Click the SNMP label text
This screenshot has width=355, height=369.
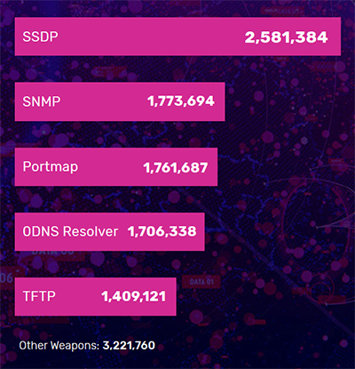(x=42, y=101)
